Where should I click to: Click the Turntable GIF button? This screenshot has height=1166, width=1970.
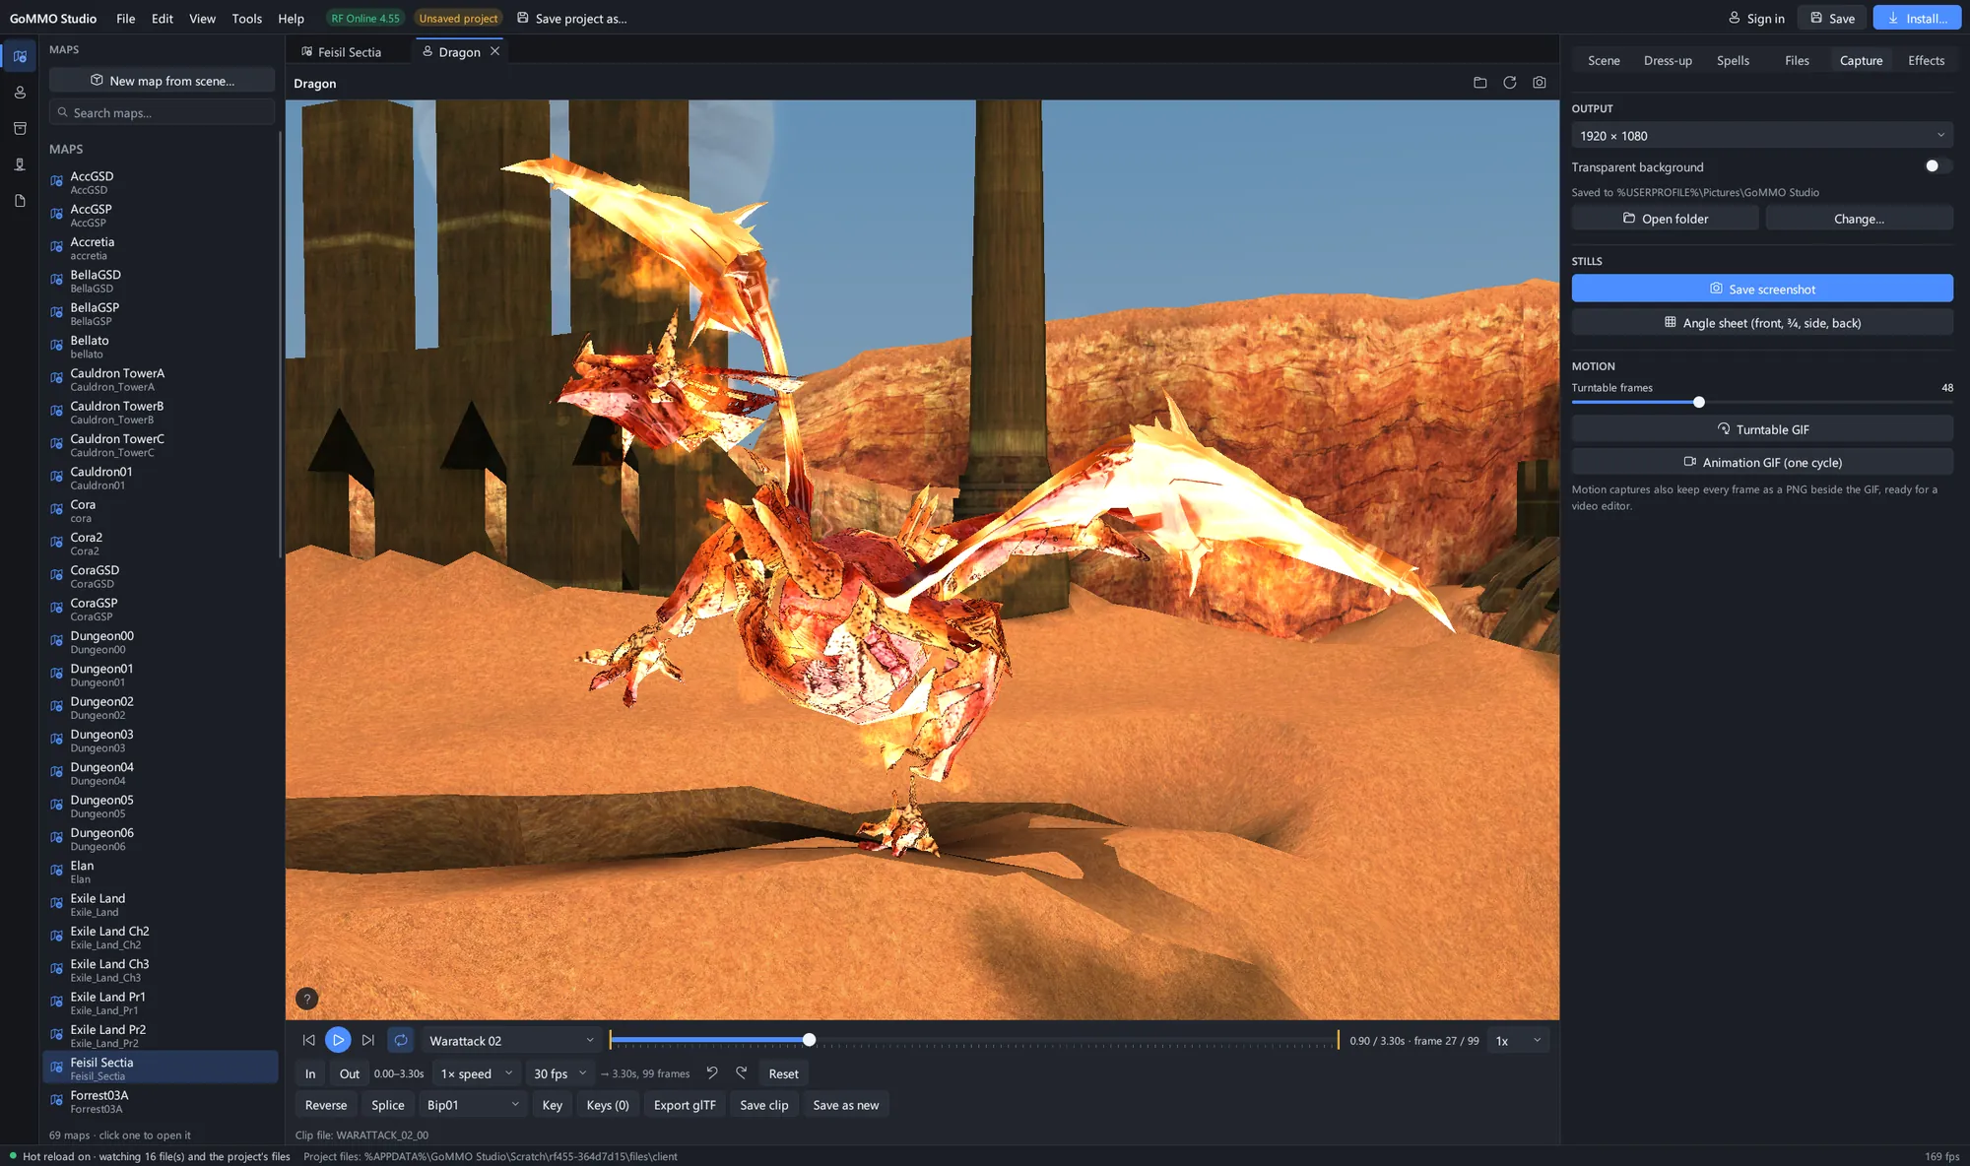point(1761,428)
